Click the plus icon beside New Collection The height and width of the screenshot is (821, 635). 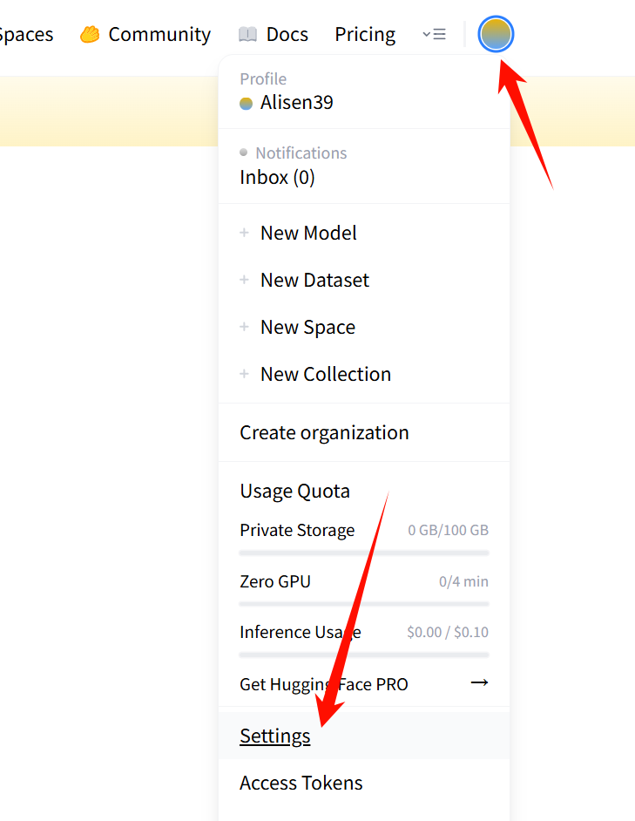245,375
